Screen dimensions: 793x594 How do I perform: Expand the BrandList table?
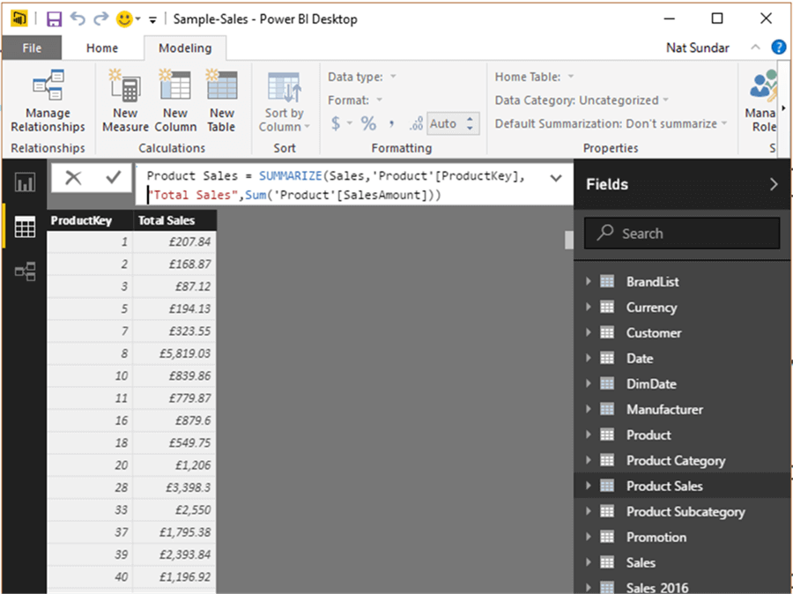pos(589,281)
